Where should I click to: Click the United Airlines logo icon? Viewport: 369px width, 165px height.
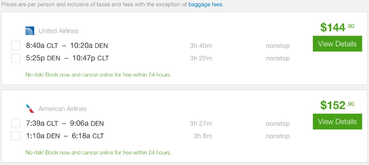(30, 31)
